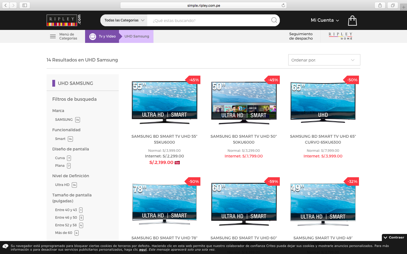Filter screen size Más de 60
The width and height of the screenshot is (407, 254).
pos(67,233)
